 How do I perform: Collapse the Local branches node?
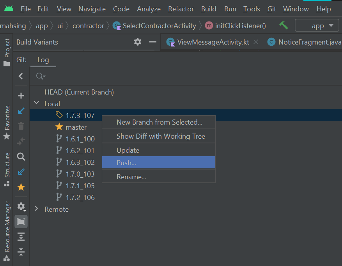[36, 104]
